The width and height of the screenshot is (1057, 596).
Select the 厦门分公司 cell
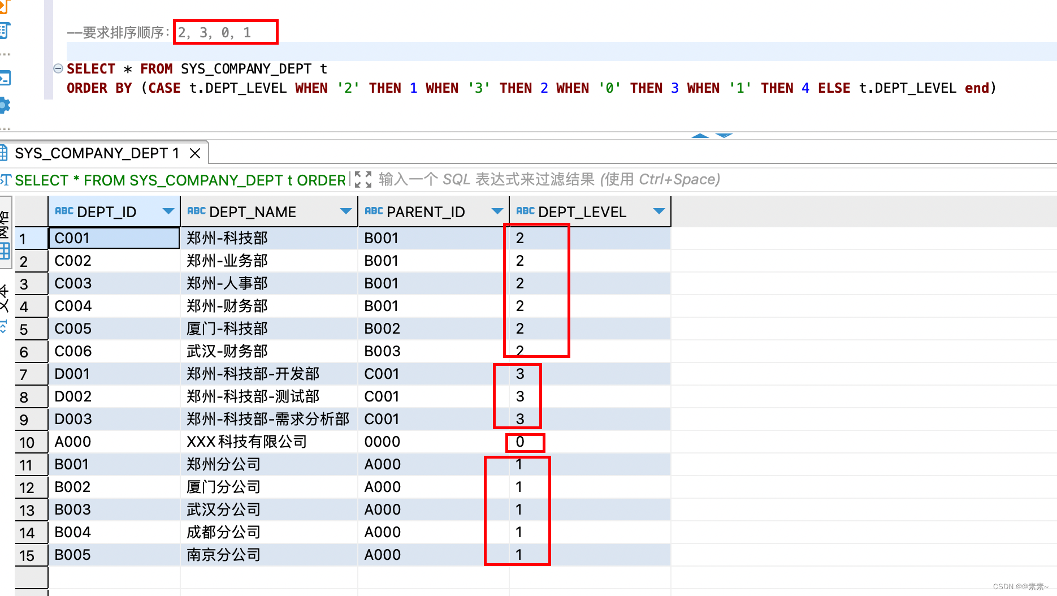269,487
